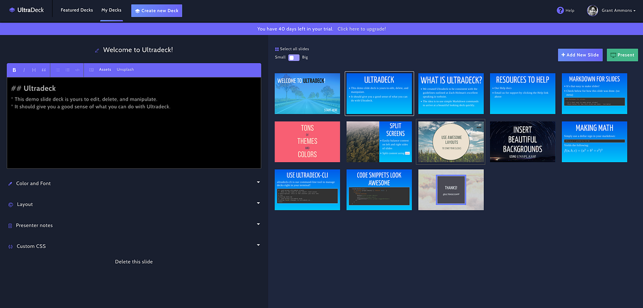Click Add New Slide button

[x=580, y=55]
